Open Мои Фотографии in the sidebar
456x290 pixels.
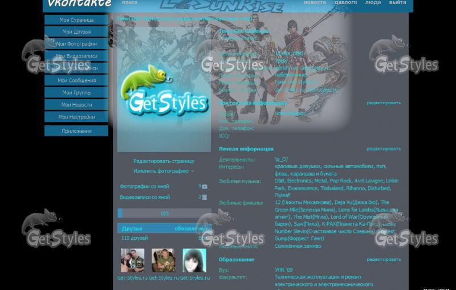click(x=76, y=44)
